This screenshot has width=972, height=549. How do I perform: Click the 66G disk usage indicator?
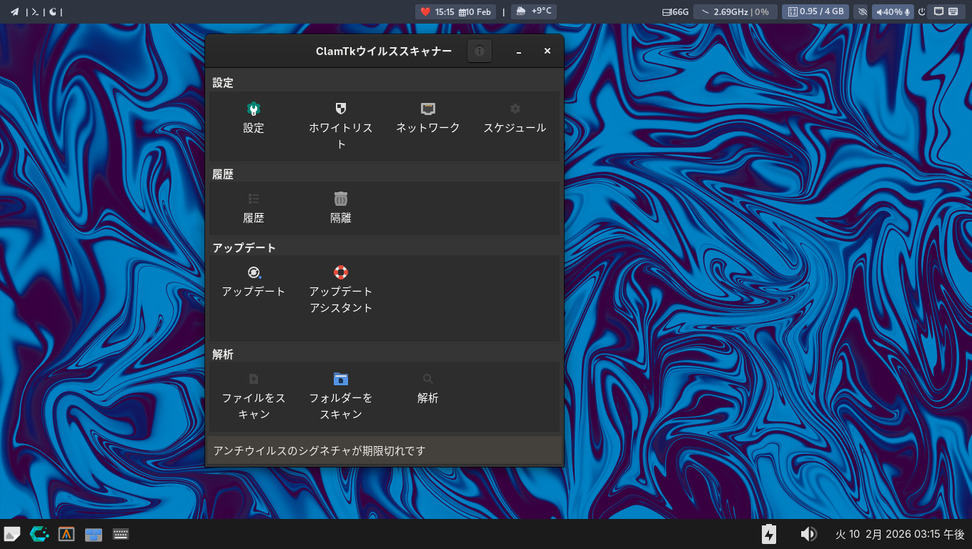675,11
